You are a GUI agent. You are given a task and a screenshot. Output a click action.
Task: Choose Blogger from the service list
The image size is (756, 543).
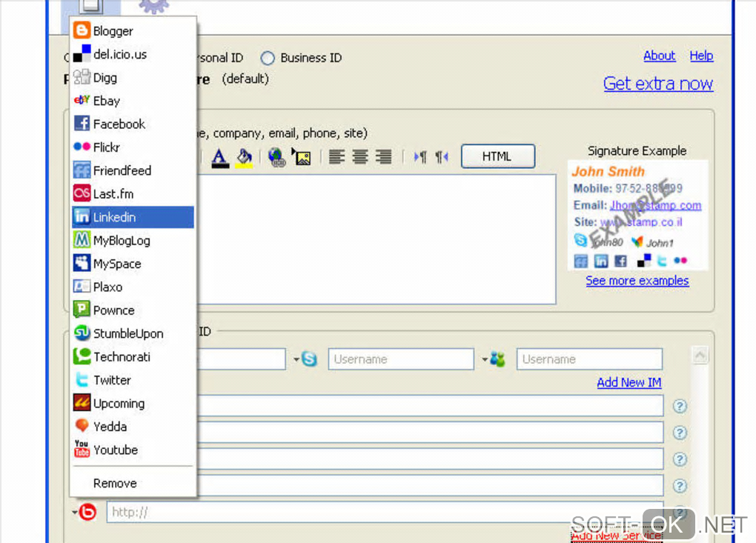point(133,31)
